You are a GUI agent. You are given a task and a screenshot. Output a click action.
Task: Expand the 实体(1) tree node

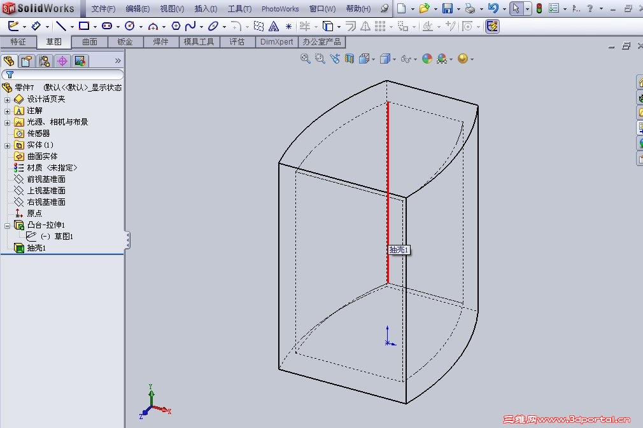coord(7,146)
